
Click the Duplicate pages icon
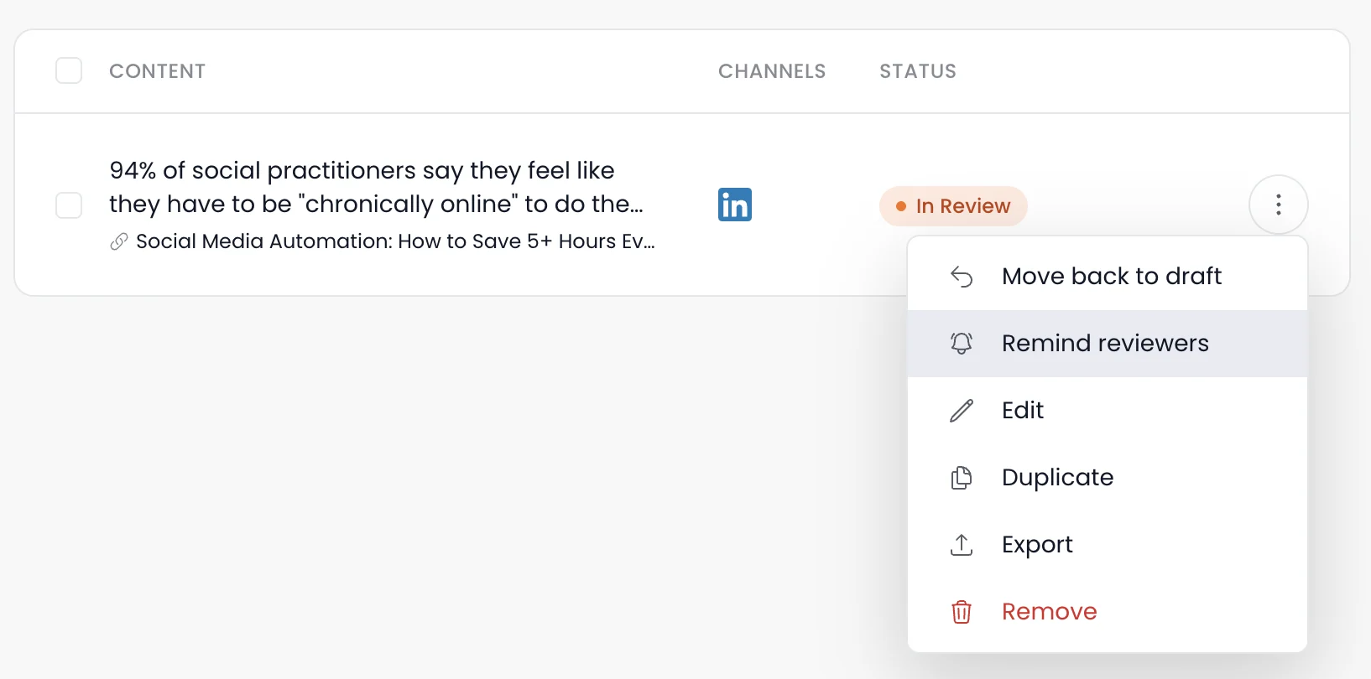coord(962,478)
